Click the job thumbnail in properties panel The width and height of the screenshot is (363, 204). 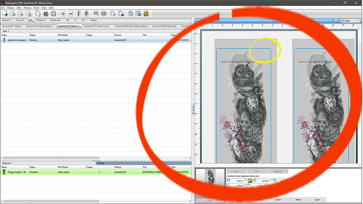[x=210, y=176]
